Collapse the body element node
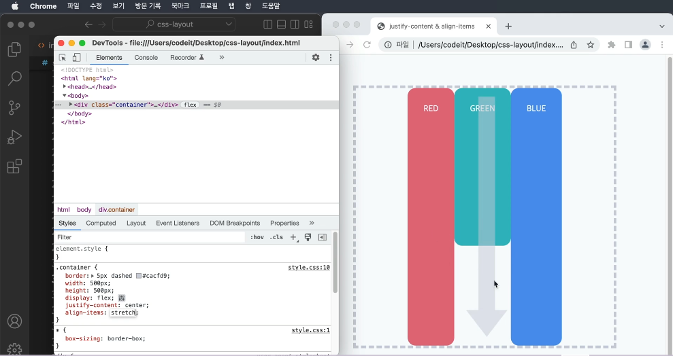This screenshot has width=673, height=356. click(x=65, y=96)
